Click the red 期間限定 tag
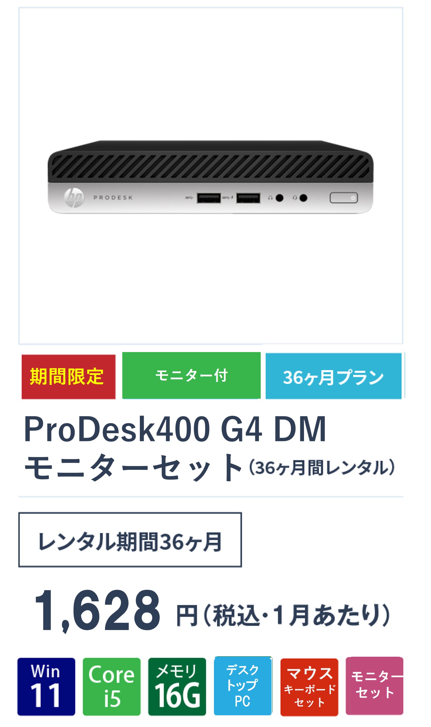 (68, 377)
